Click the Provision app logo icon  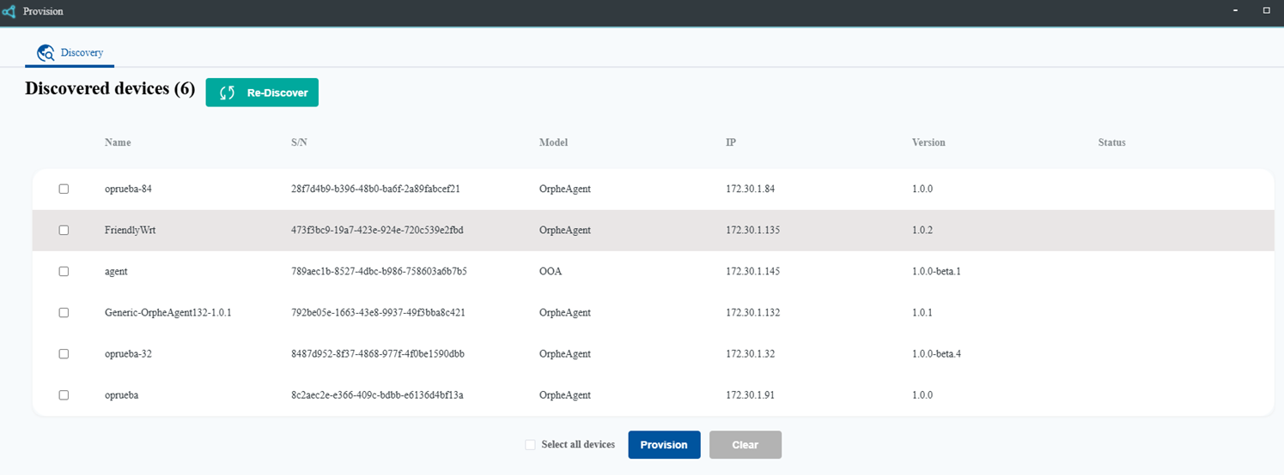(9, 11)
